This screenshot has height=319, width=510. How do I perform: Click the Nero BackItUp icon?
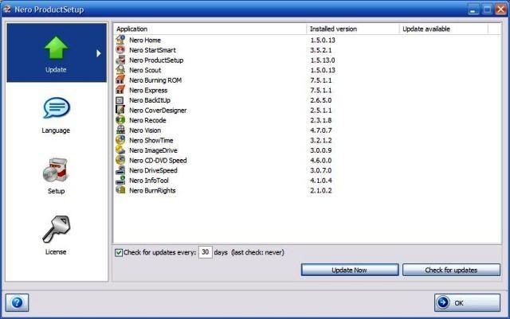coord(120,100)
